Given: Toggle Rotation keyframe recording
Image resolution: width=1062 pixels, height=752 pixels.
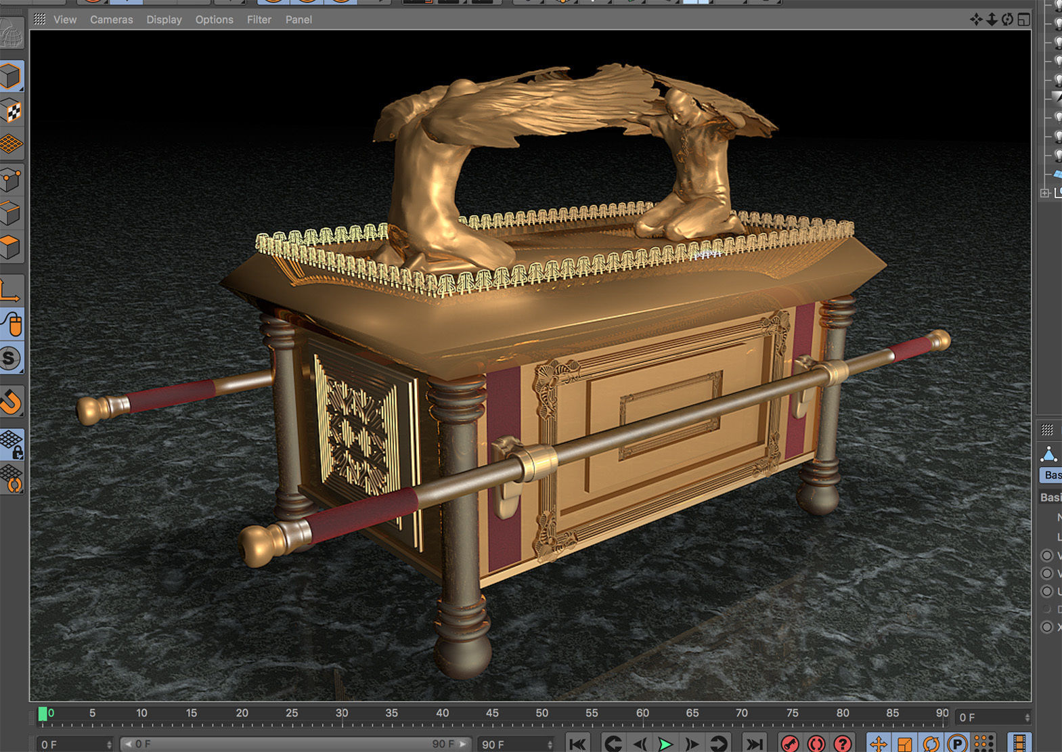Looking at the screenshot, I should [x=931, y=744].
